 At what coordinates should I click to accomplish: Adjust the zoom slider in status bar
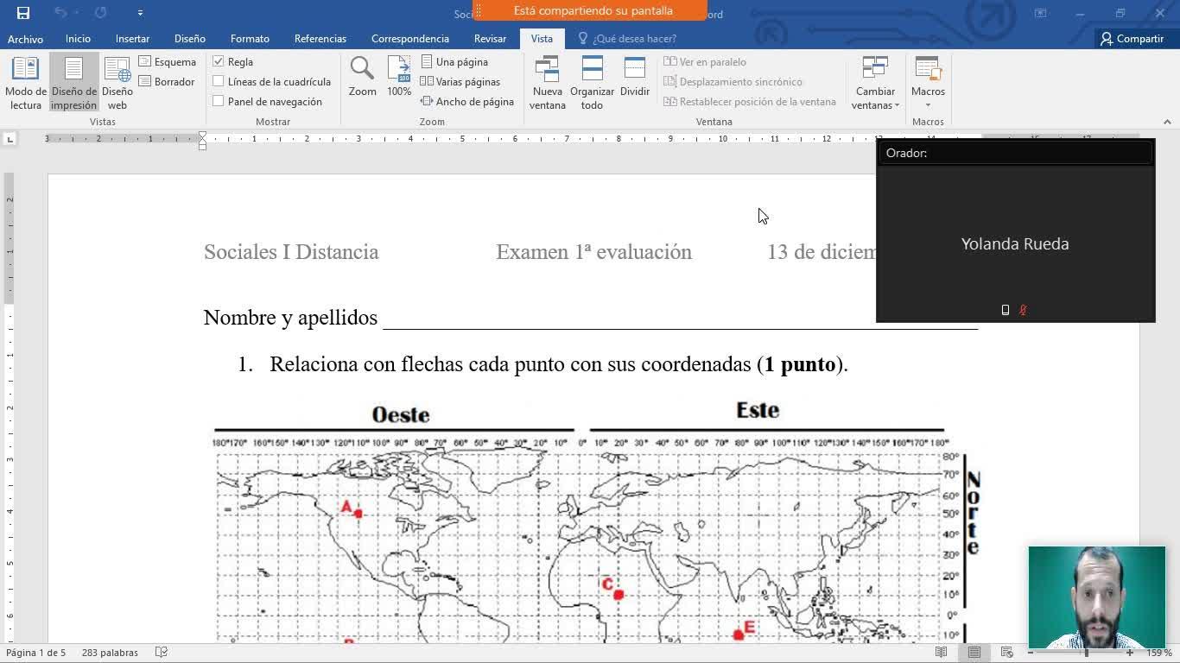(1087, 653)
